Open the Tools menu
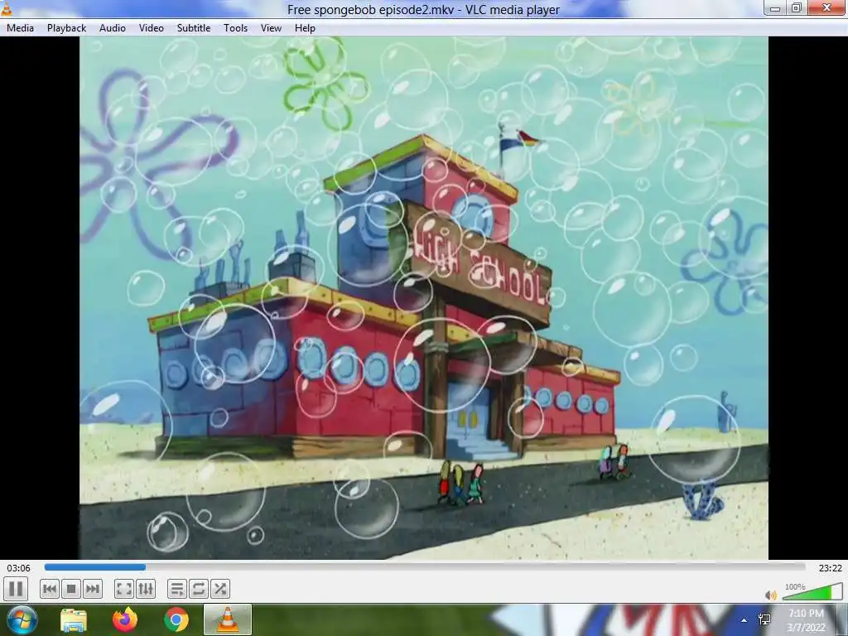The image size is (848, 636). [236, 28]
